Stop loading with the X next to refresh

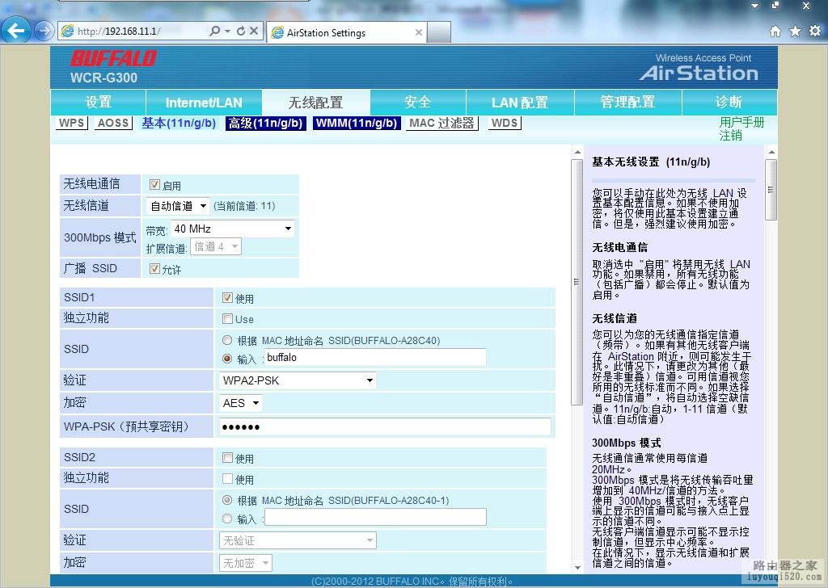[x=254, y=31]
